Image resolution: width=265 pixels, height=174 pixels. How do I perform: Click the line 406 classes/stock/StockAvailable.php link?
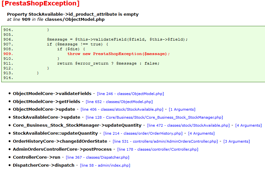click(x=122, y=109)
